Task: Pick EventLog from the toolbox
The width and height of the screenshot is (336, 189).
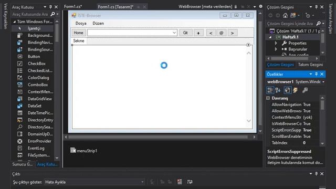Action: coord(33,148)
